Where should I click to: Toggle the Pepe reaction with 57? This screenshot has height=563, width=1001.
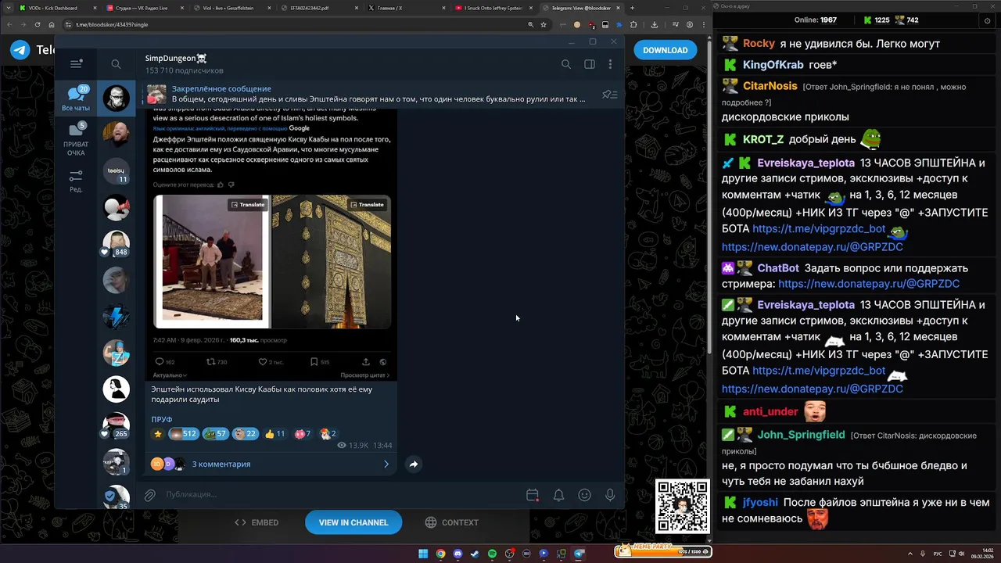[x=216, y=434]
